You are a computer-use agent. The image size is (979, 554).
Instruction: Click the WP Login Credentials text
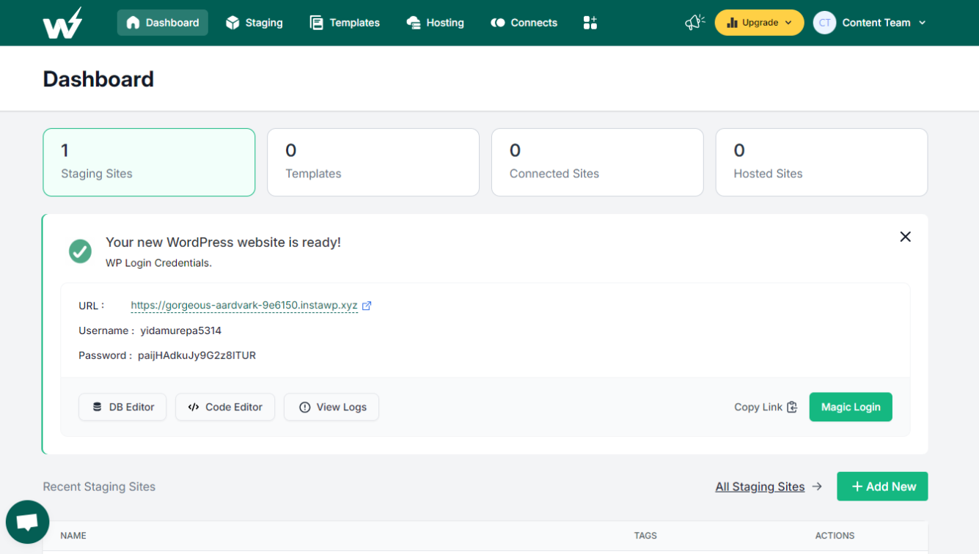click(x=158, y=263)
